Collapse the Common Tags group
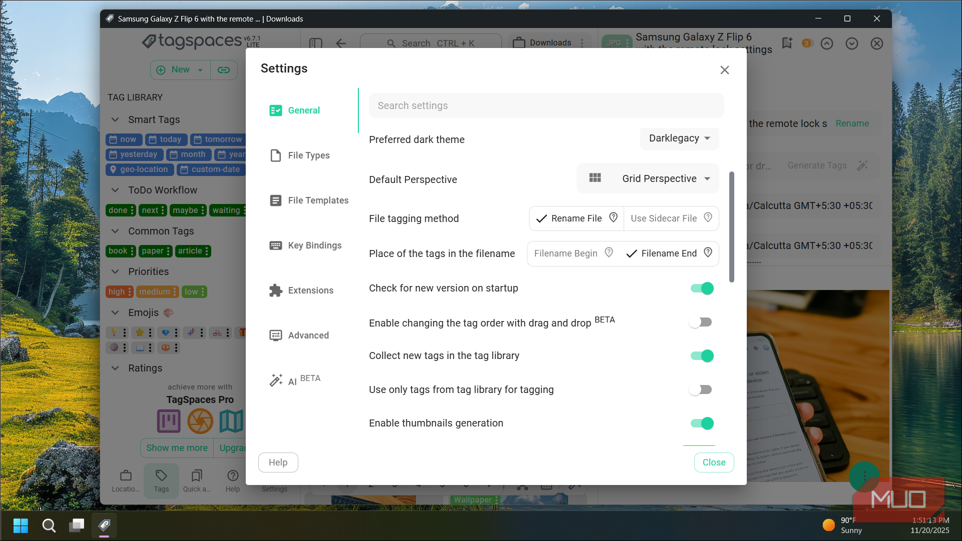 [x=115, y=231]
